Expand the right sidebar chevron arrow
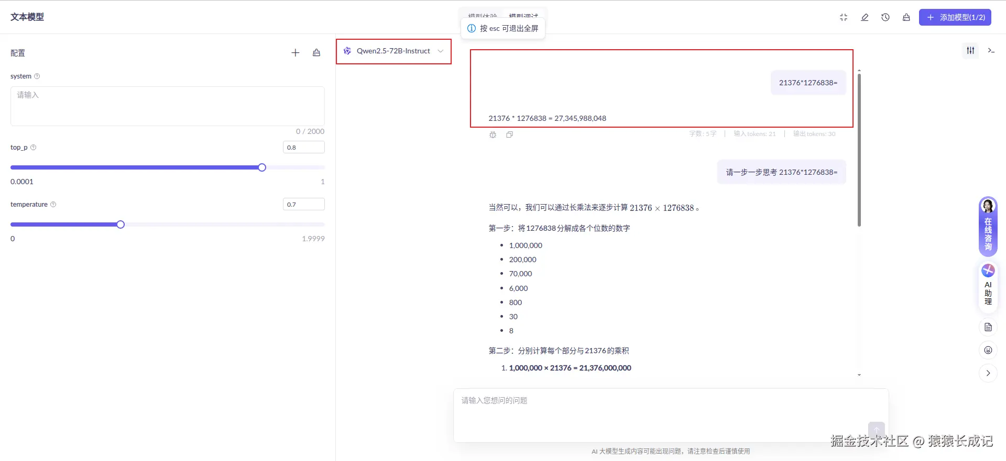This screenshot has width=1006, height=461. coord(988,373)
